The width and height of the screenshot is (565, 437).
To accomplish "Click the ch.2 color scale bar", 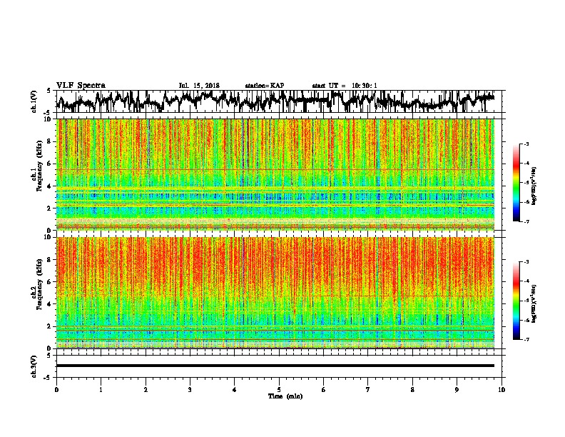I will point(516,301).
